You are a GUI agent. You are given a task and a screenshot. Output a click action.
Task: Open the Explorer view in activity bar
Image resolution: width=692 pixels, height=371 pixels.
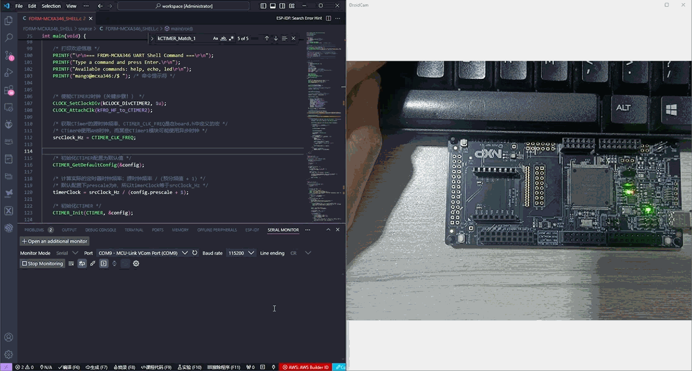[x=9, y=20]
